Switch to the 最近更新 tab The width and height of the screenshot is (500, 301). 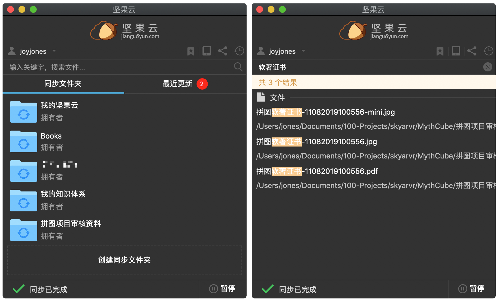178,84
